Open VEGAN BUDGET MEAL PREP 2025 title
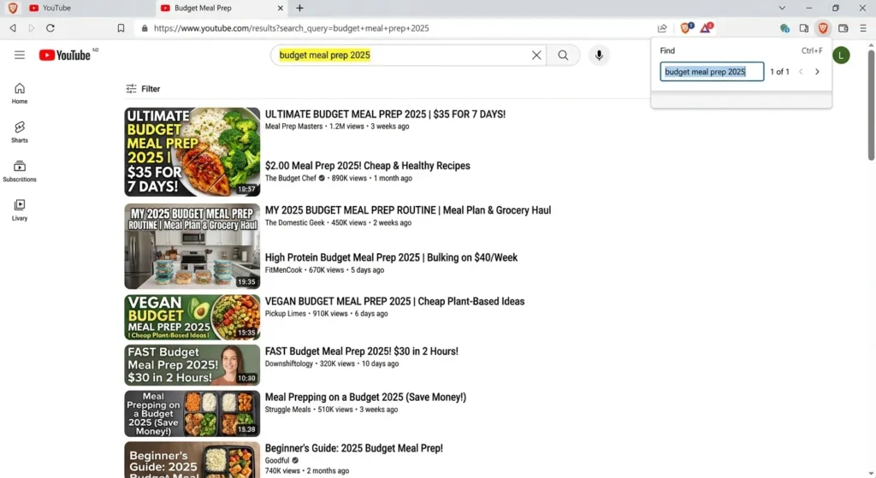 pyautogui.click(x=394, y=301)
